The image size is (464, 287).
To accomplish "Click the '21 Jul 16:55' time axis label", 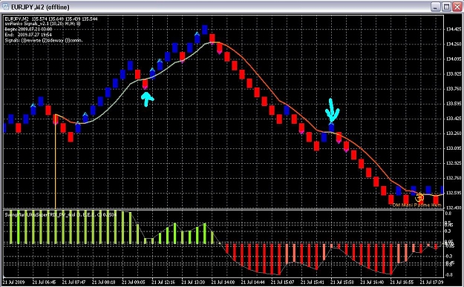I will pyautogui.click(x=402, y=282).
